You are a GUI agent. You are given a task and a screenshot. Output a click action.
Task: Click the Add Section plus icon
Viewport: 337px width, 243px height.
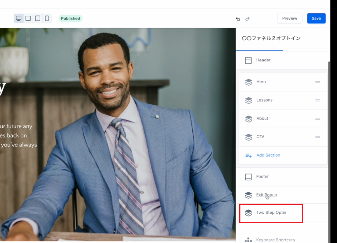[x=248, y=156]
